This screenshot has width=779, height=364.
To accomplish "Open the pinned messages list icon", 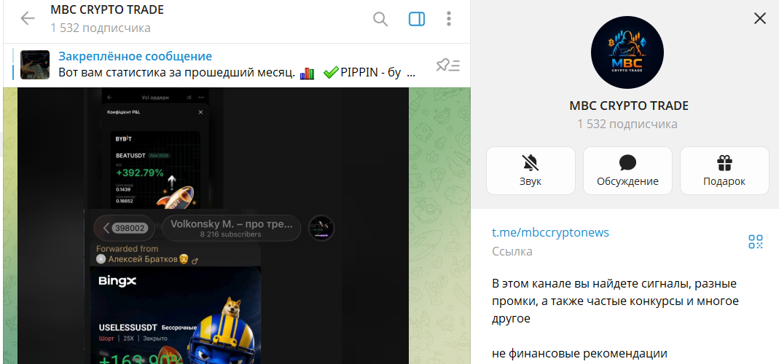I will click(447, 65).
